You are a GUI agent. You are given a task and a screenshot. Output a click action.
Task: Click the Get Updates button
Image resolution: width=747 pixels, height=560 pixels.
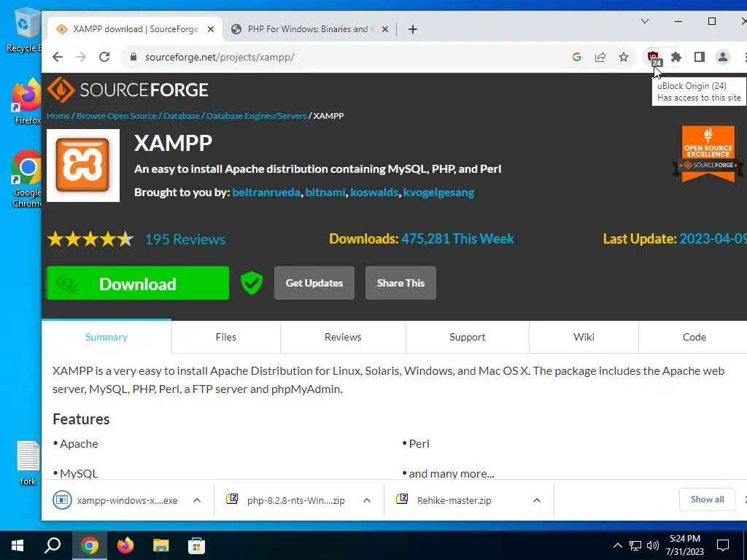(x=314, y=283)
